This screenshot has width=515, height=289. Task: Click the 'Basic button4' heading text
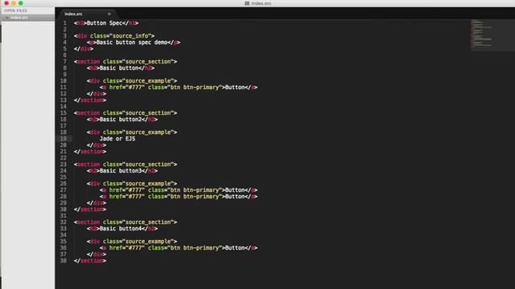(x=121, y=229)
